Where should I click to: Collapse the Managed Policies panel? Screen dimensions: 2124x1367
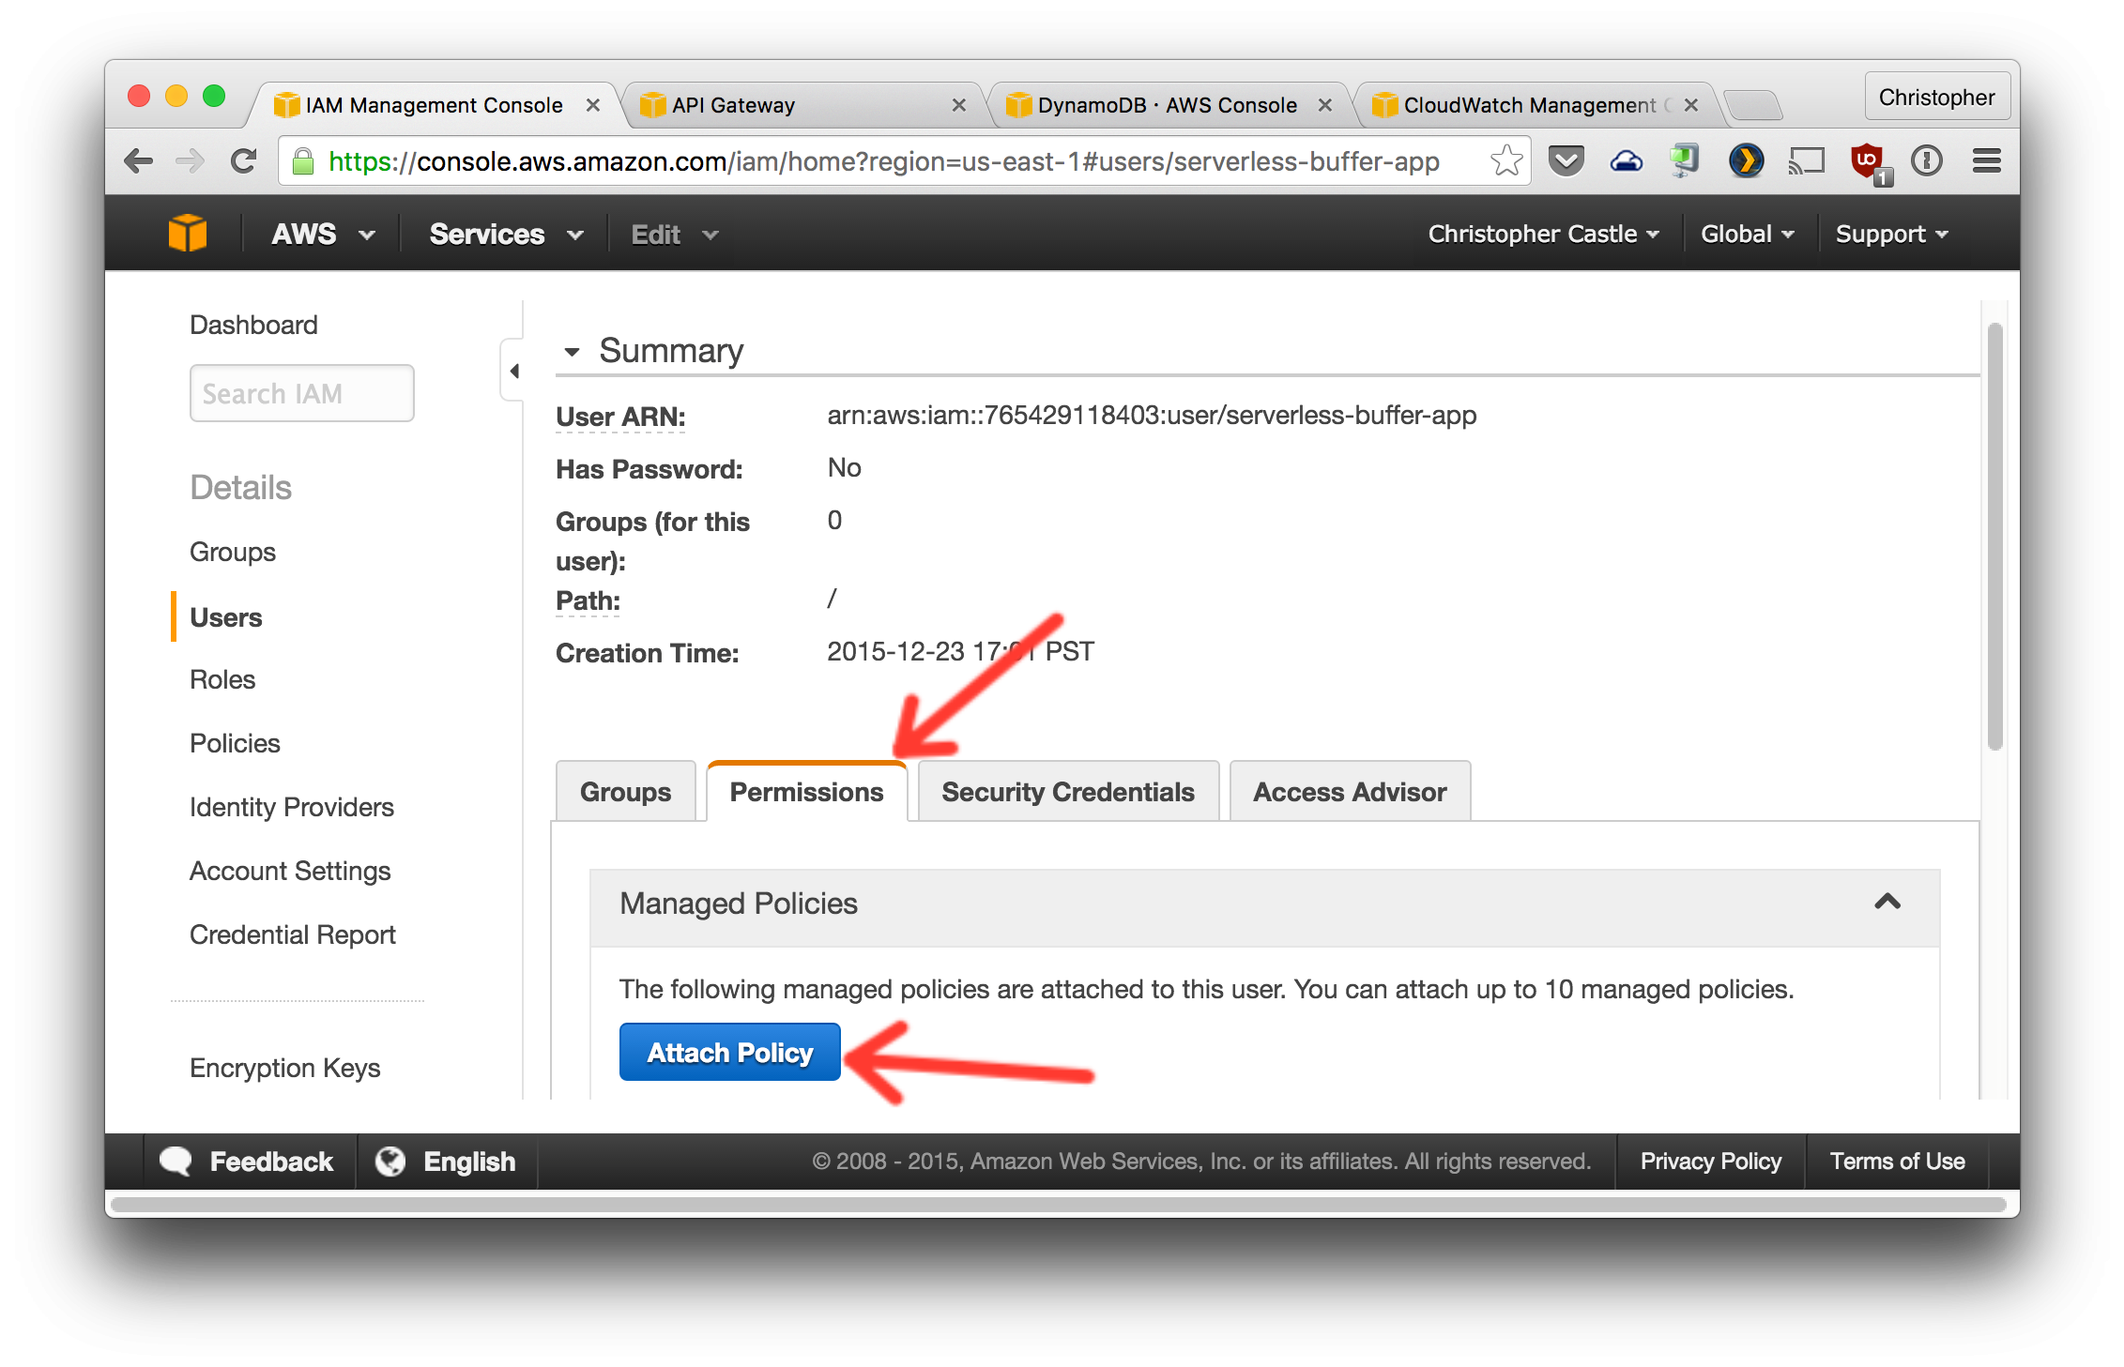[x=1887, y=903]
